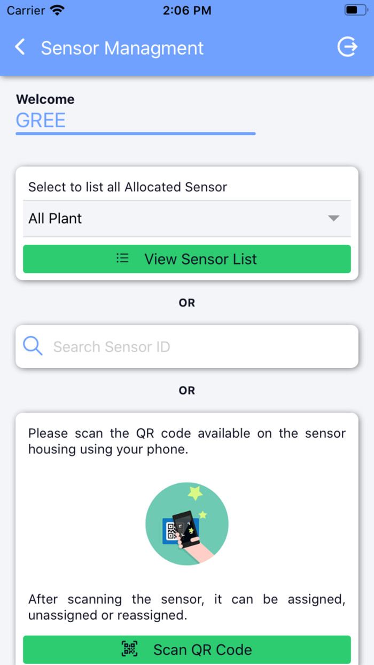Tap the Select to list all Allocated Sensor label
This screenshot has width=374, height=665.
coord(128,187)
